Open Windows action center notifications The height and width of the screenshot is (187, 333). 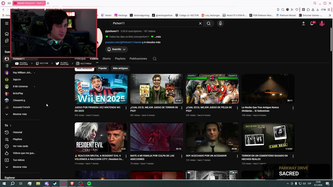(327, 184)
